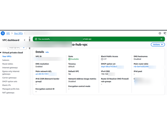Open Route tables in the sidebar

[x=8, y=64]
